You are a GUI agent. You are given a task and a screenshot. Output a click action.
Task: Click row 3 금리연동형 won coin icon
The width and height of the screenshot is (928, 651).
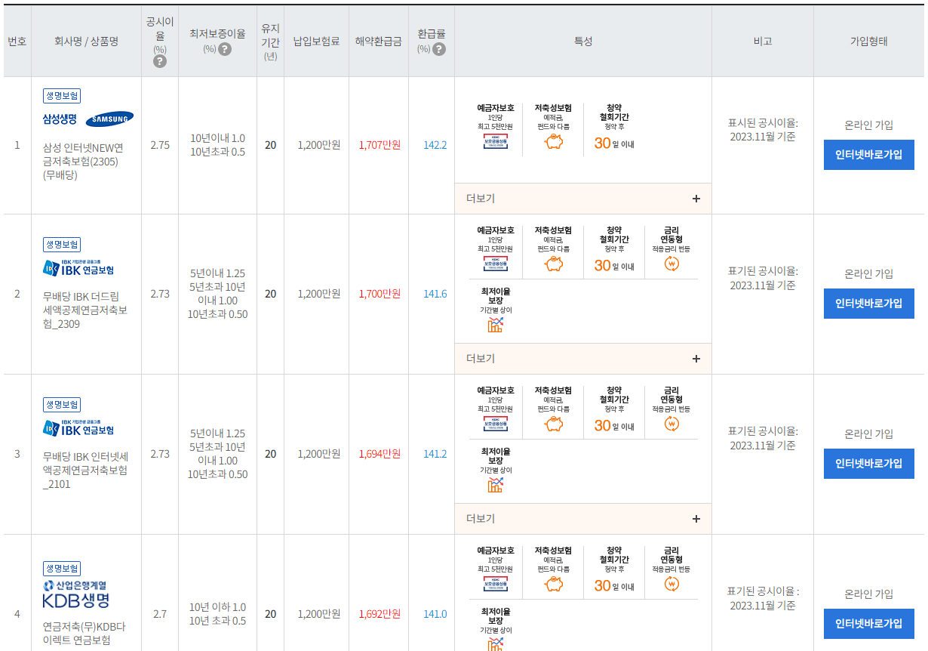671,424
